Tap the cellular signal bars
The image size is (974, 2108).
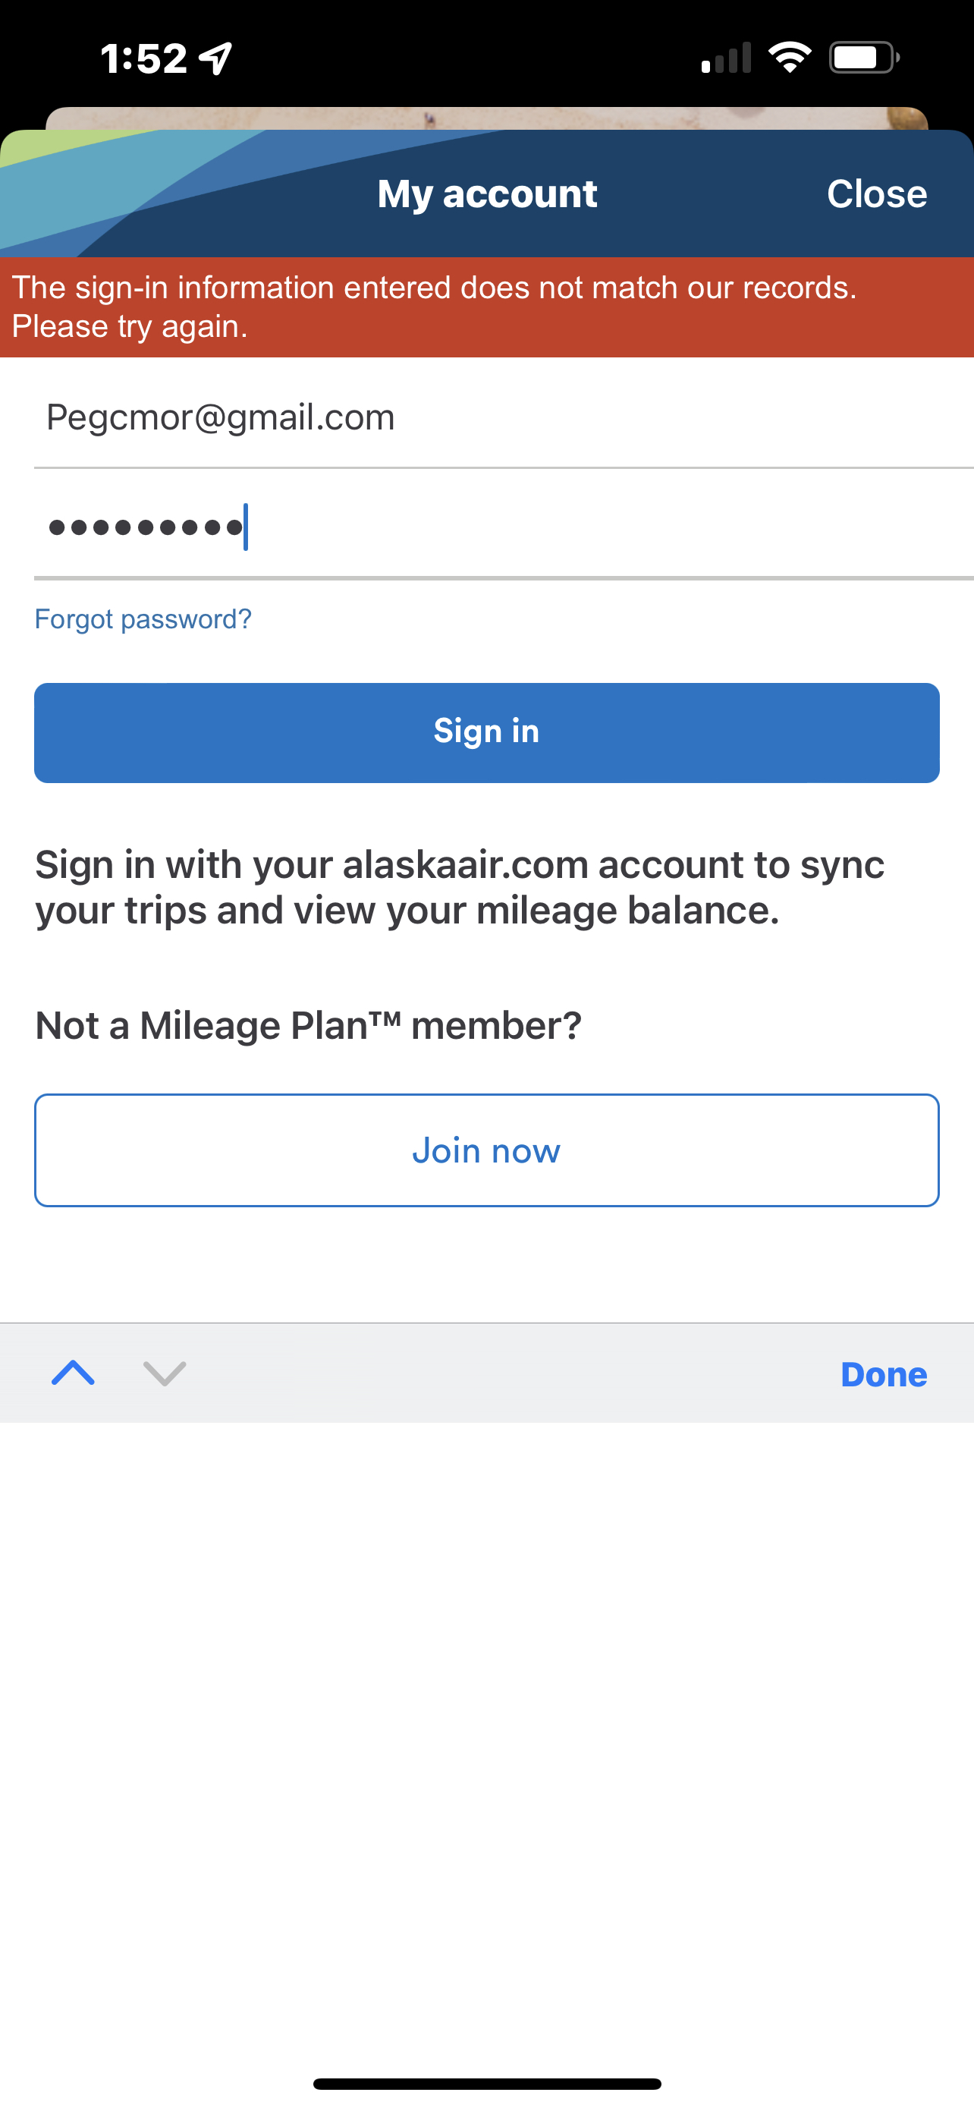click(x=726, y=58)
